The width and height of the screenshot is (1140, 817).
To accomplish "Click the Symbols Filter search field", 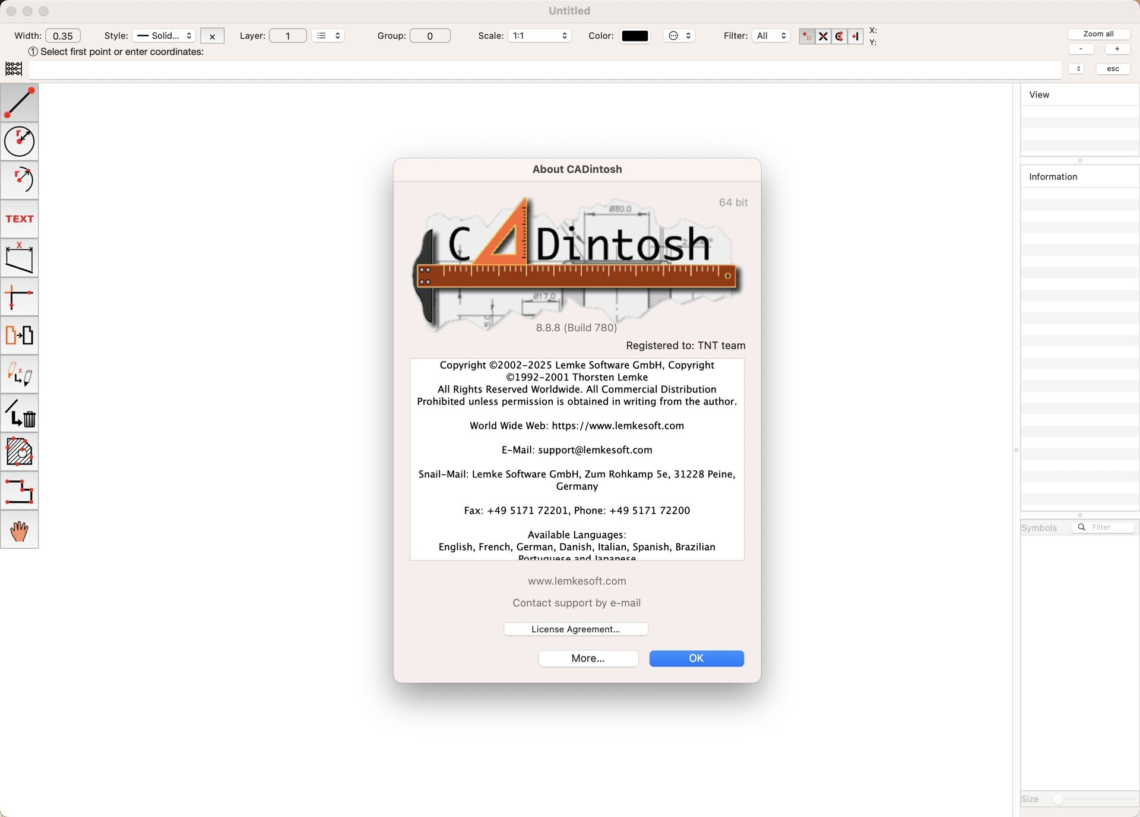I will pos(1103,527).
